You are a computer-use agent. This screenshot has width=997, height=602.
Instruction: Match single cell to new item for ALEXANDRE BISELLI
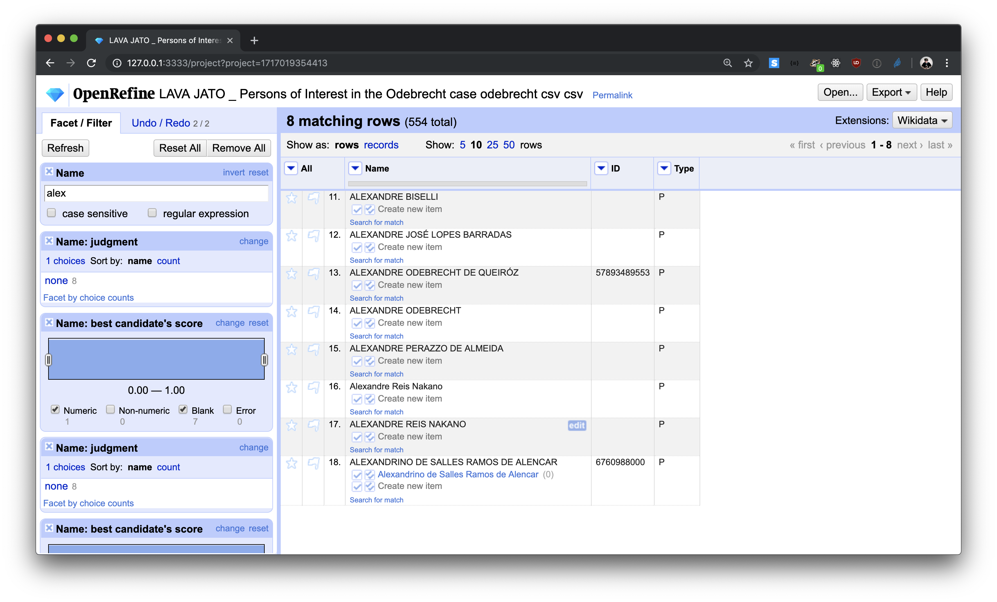point(357,209)
